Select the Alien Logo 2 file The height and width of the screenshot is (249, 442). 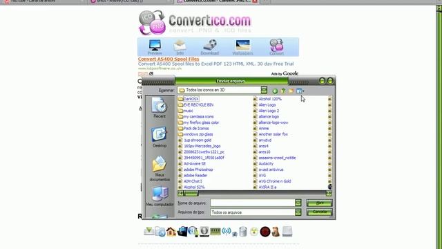click(266, 111)
